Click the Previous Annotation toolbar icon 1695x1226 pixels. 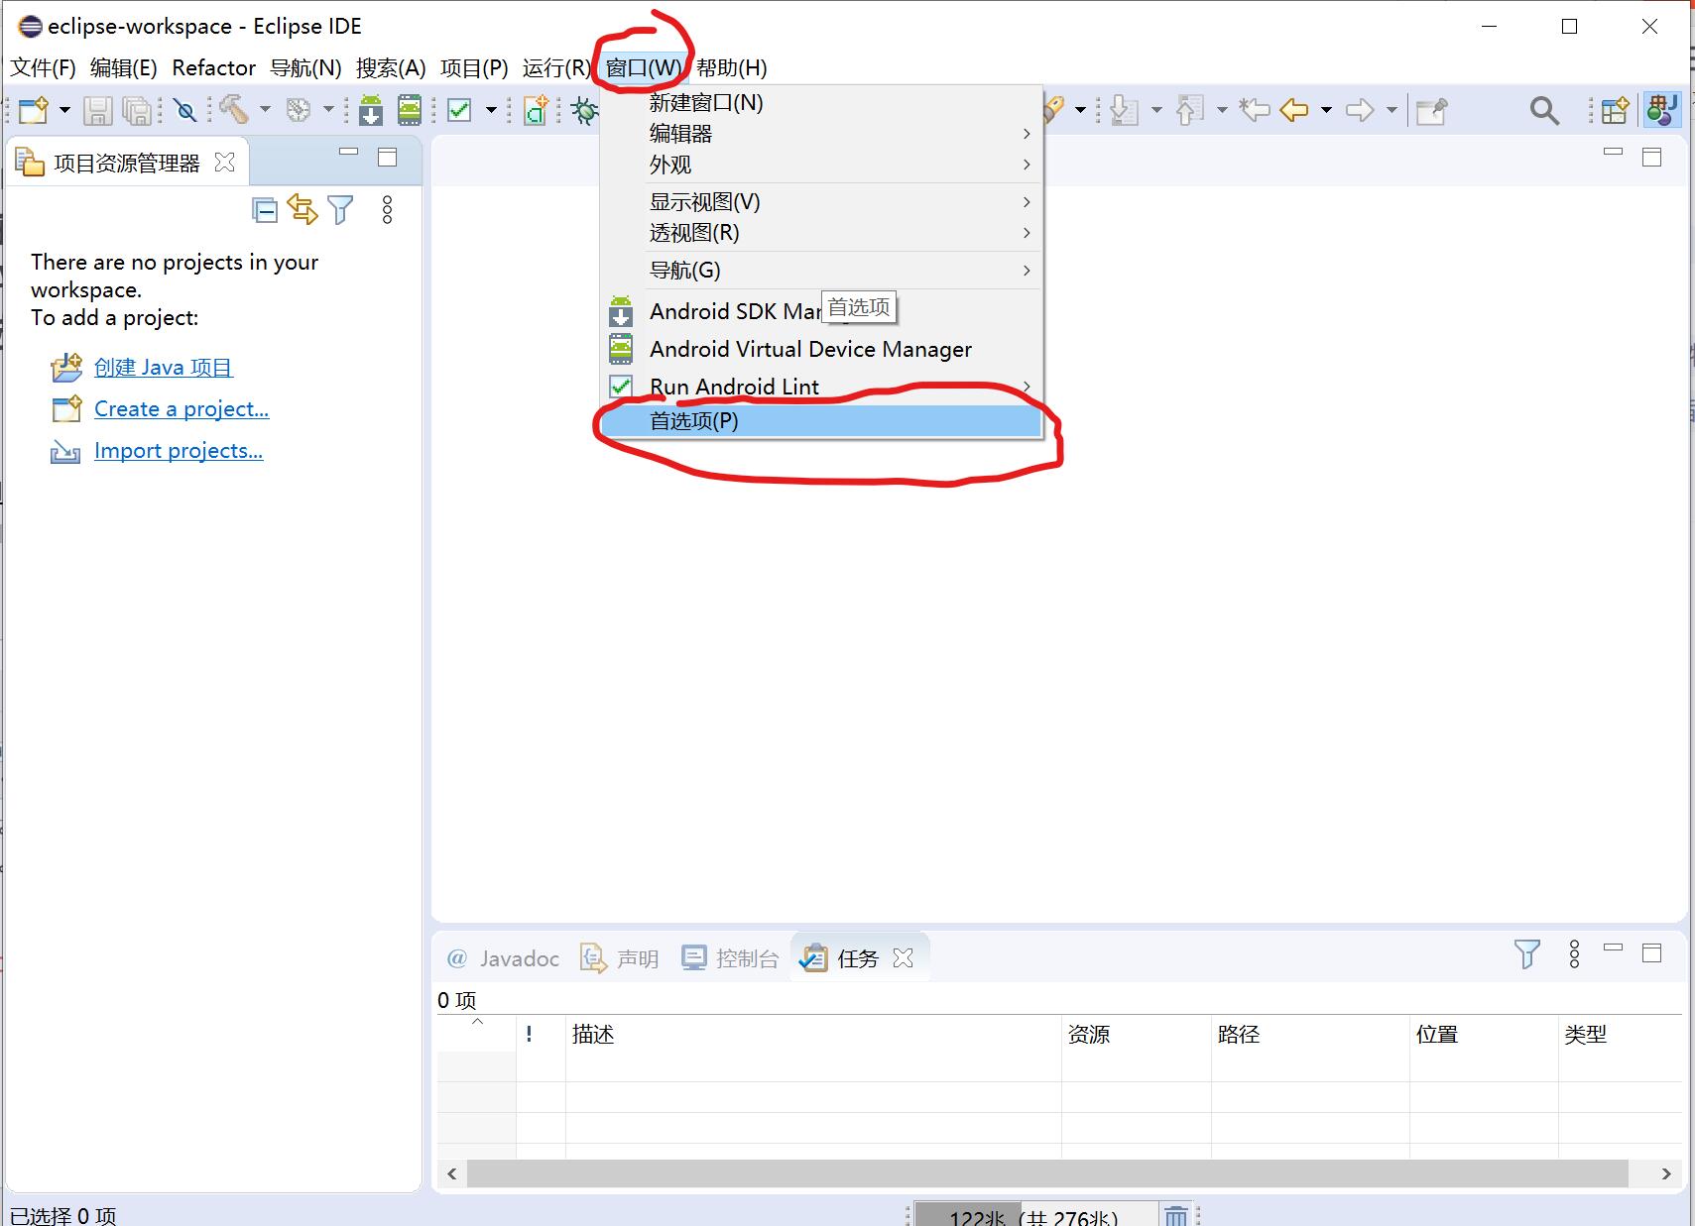click(x=1190, y=110)
